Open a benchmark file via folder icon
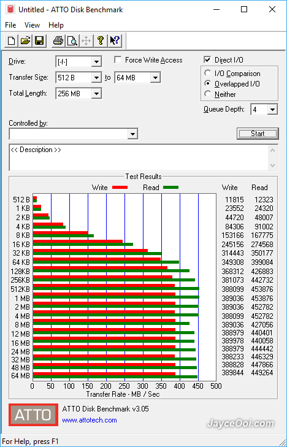Screen dimensions: 287x447 pyautogui.click(x=25, y=40)
